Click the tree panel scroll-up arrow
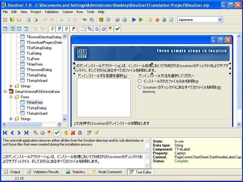243x182 pixels. (x=64, y=36)
